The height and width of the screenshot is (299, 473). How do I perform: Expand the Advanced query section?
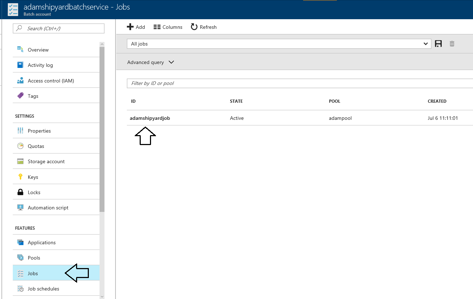(x=151, y=62)
